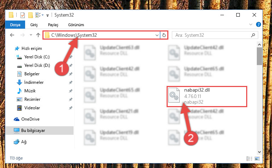
Task: Switch to the Görünüm ribbon tab
Action: coord(76,25)
